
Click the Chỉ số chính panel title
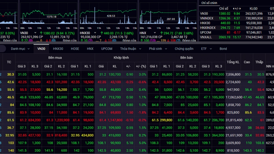tap(209, 3)
